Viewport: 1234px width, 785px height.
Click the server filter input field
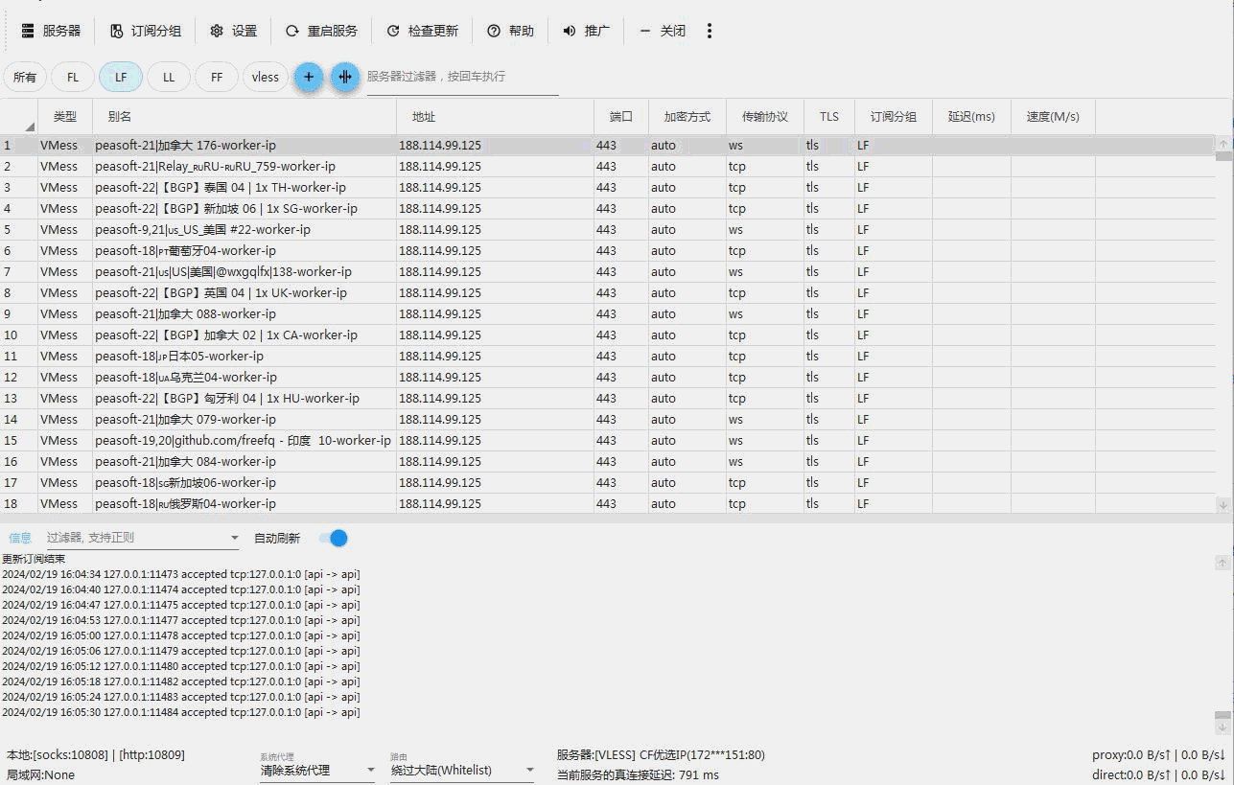pyautogui.click(x=461, y=77)
